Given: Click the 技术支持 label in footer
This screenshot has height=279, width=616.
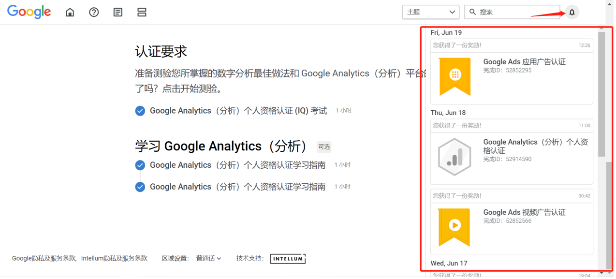Looking at the screenshot, I should tap(250, 259).
